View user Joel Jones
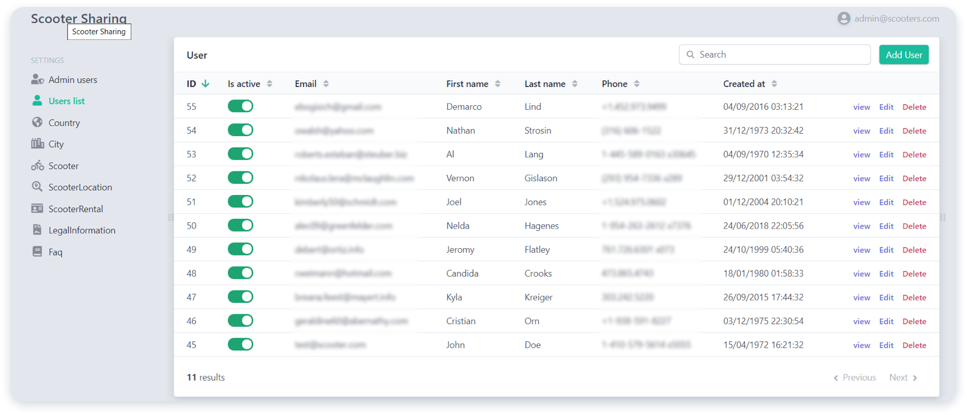Viewport: 967px width, 415px height. 861,202
